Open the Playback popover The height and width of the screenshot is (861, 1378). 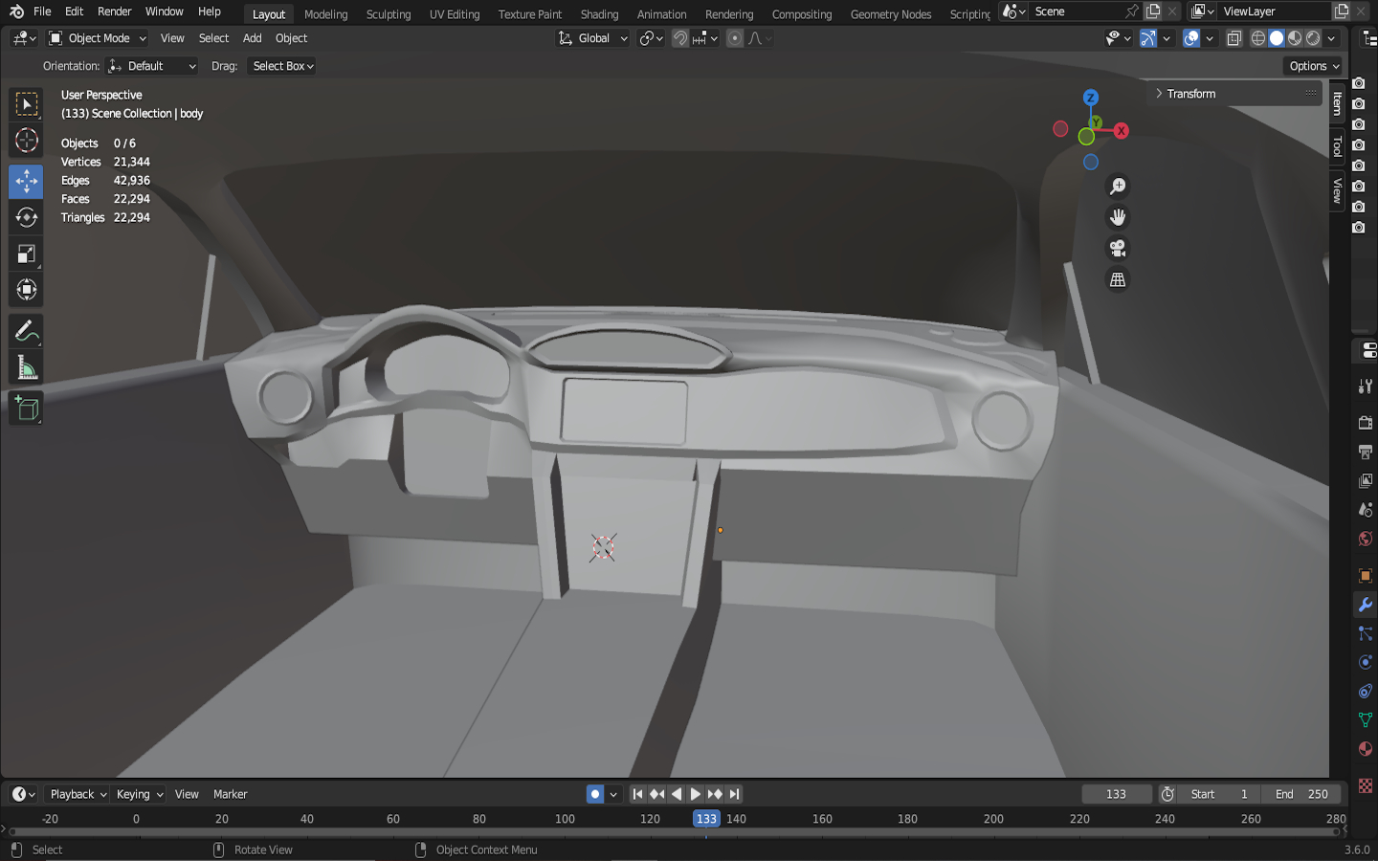[x=78, y=794]
